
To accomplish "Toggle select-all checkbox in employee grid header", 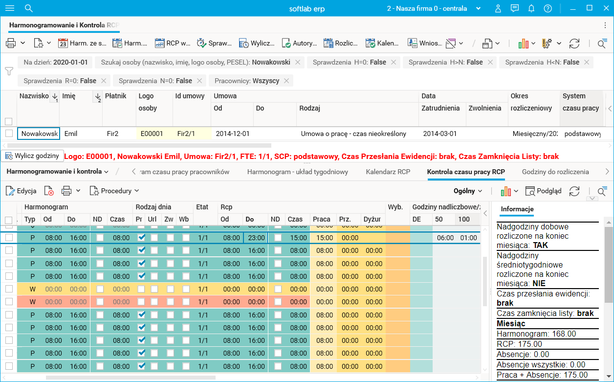I will click(x=9, y=121).
